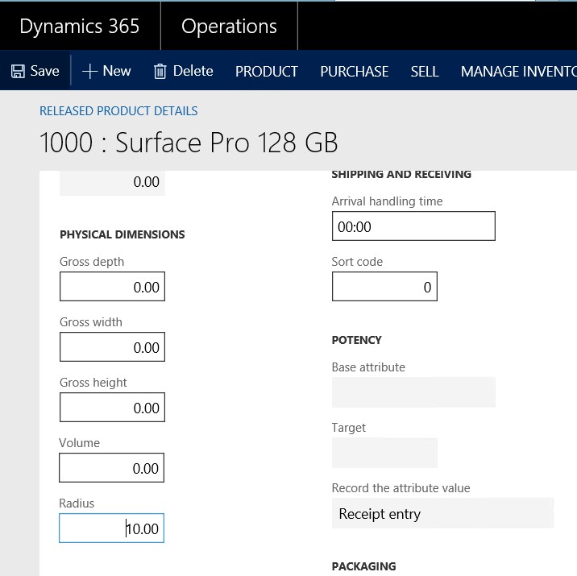Viewport: 577px width, 576px height.
Task: Click the New plus icon
Action: pos(89,72)
